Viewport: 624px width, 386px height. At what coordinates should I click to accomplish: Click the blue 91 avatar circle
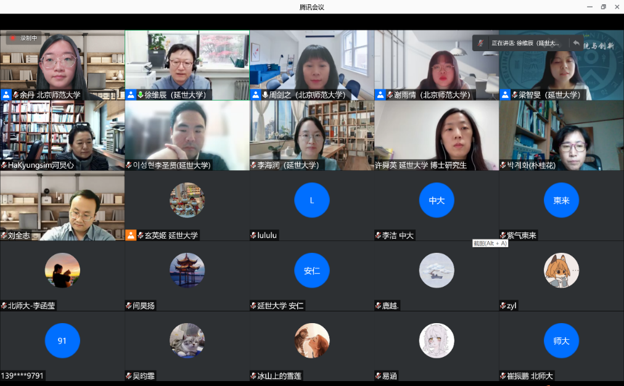62,340
